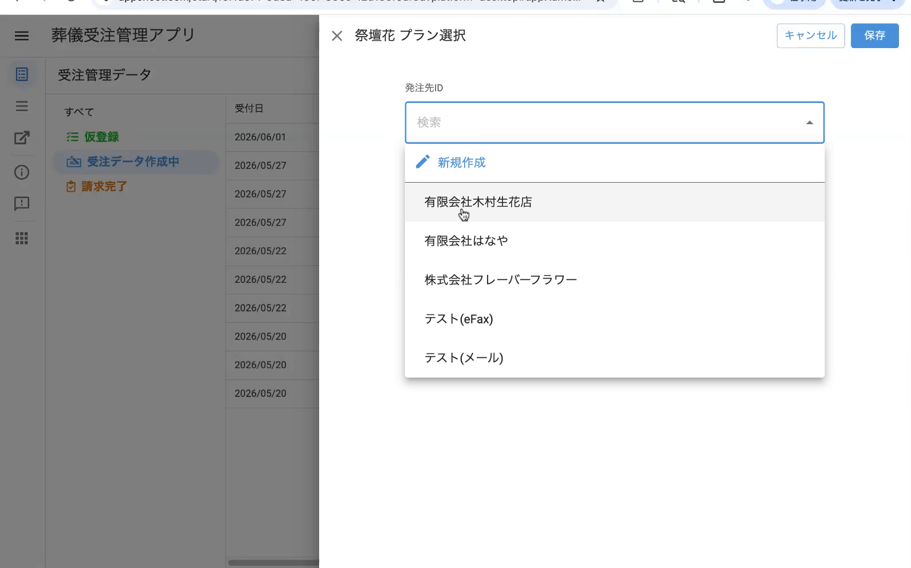Click the 保存 button
Viewport: 911px width, 568px height.
(x=874, y=35)
